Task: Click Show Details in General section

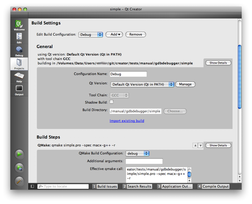Action: (x=218, y=63)
